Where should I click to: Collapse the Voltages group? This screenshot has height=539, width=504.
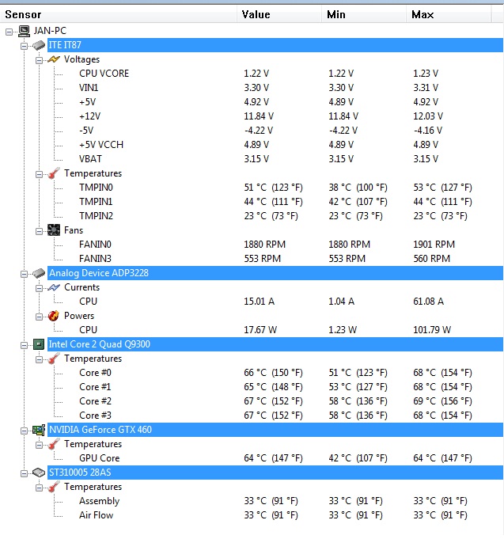[x=39, y=59]
